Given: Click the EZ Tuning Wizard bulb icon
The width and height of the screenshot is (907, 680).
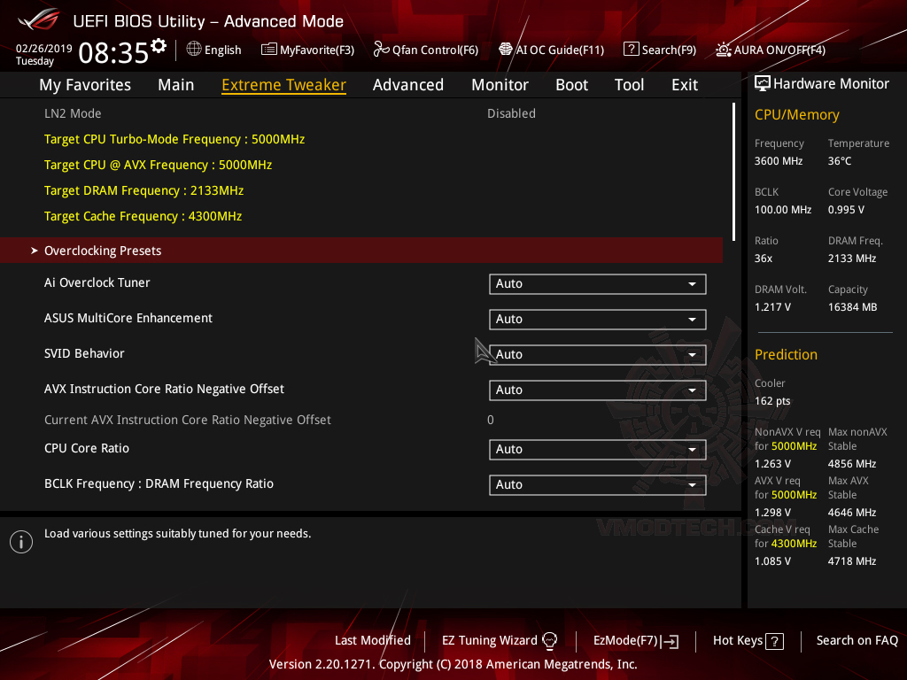Looking at the screenshot, I should point(549,640).
